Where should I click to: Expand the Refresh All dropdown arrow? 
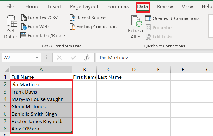coord(139,37)
